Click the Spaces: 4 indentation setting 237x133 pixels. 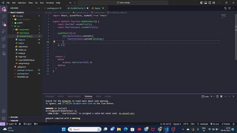[177, 124]
